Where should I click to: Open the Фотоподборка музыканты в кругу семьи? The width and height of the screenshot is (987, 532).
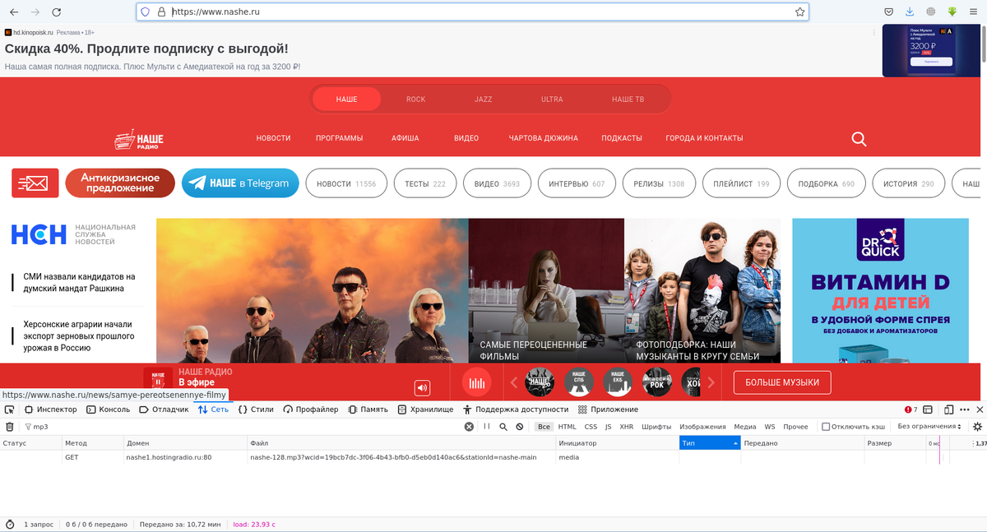pos(702,290)
